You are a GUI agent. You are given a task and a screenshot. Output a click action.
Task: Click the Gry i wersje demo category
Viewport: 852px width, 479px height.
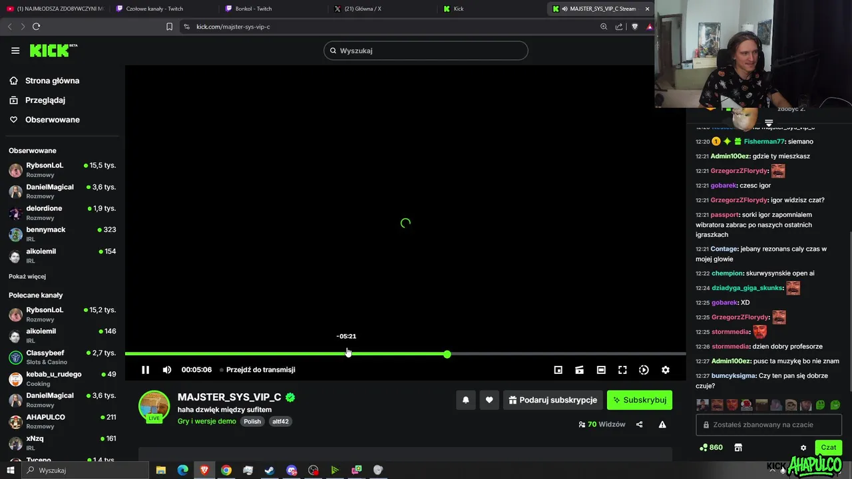(207, 421)
